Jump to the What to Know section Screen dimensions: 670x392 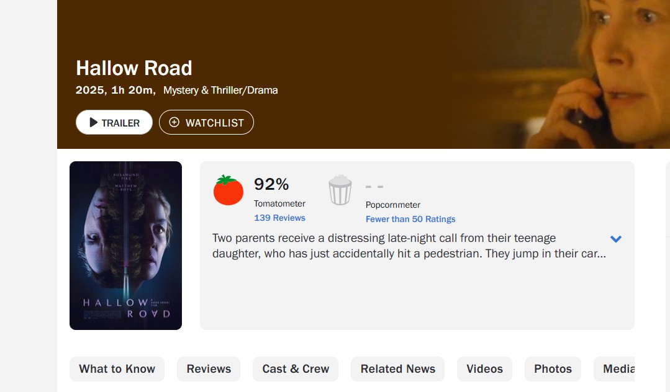pyautogui.click(x=117, y=369)
